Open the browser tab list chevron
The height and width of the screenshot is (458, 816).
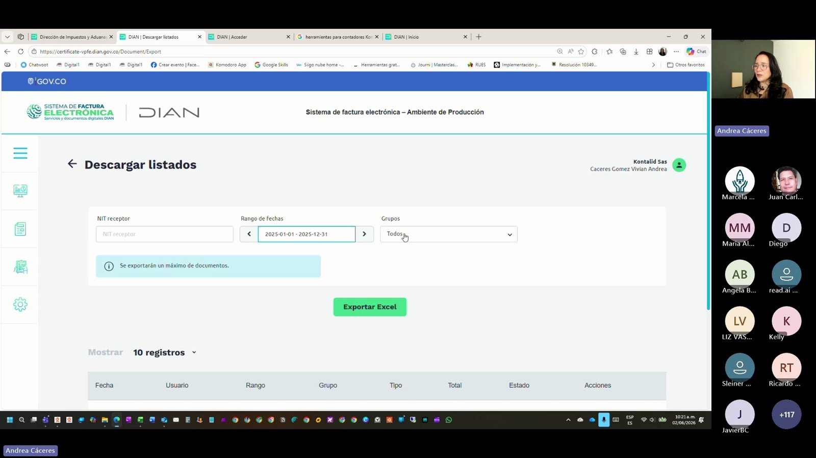pyautogui.click(x=7, y=37)
